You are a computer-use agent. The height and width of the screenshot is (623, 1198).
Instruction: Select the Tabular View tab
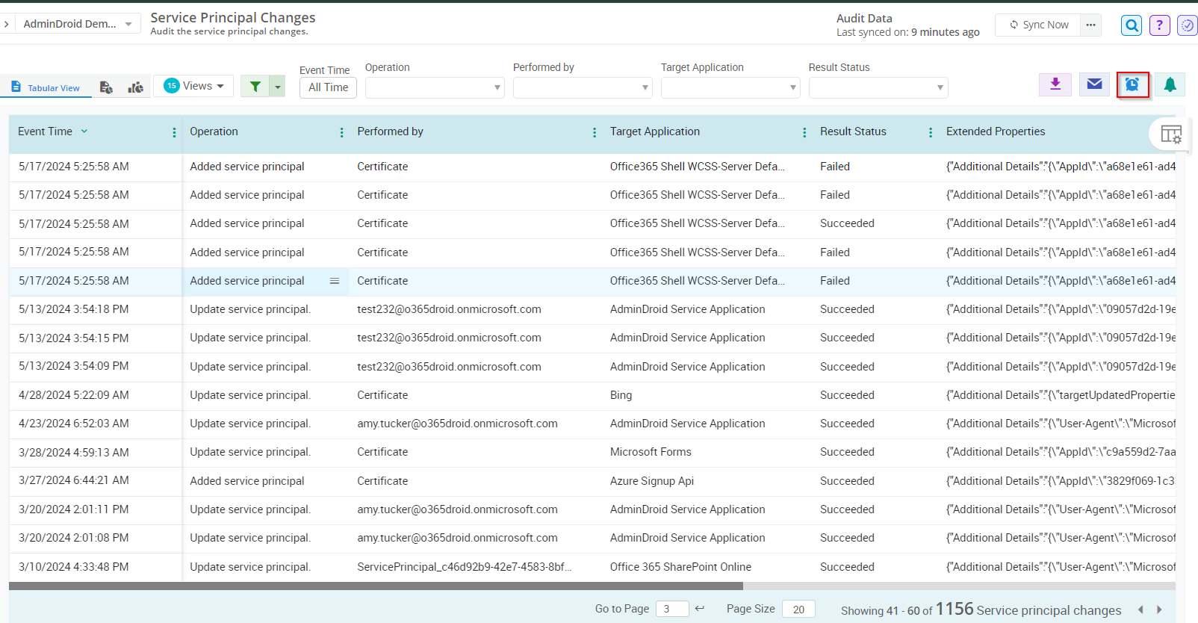coord(46,87)
